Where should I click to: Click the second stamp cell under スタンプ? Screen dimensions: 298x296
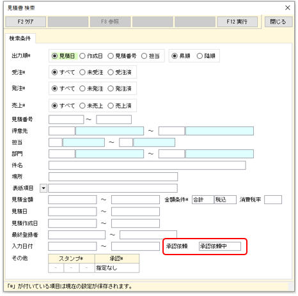[72, 268]
